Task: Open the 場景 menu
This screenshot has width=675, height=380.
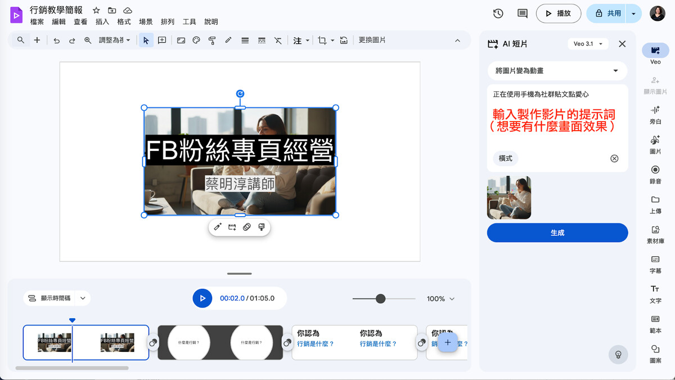Action: [x=146, y=22]
